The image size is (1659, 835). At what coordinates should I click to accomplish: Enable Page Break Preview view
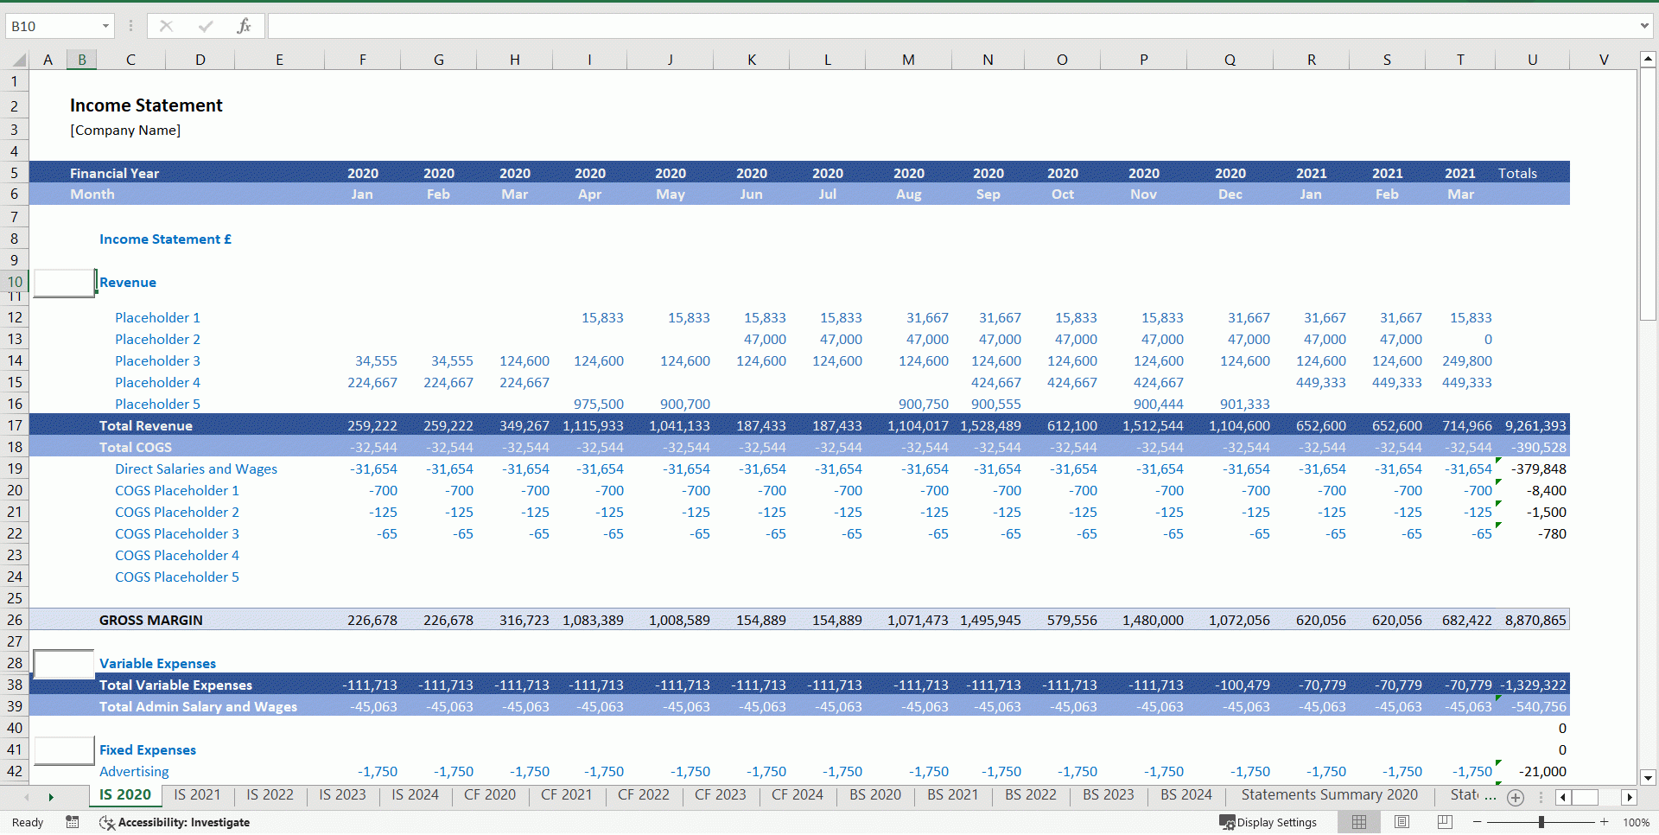tap(1444, 822)
